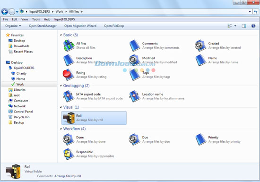Open the Location name folder icon
The image size is (260, 182).
point(135,96)
